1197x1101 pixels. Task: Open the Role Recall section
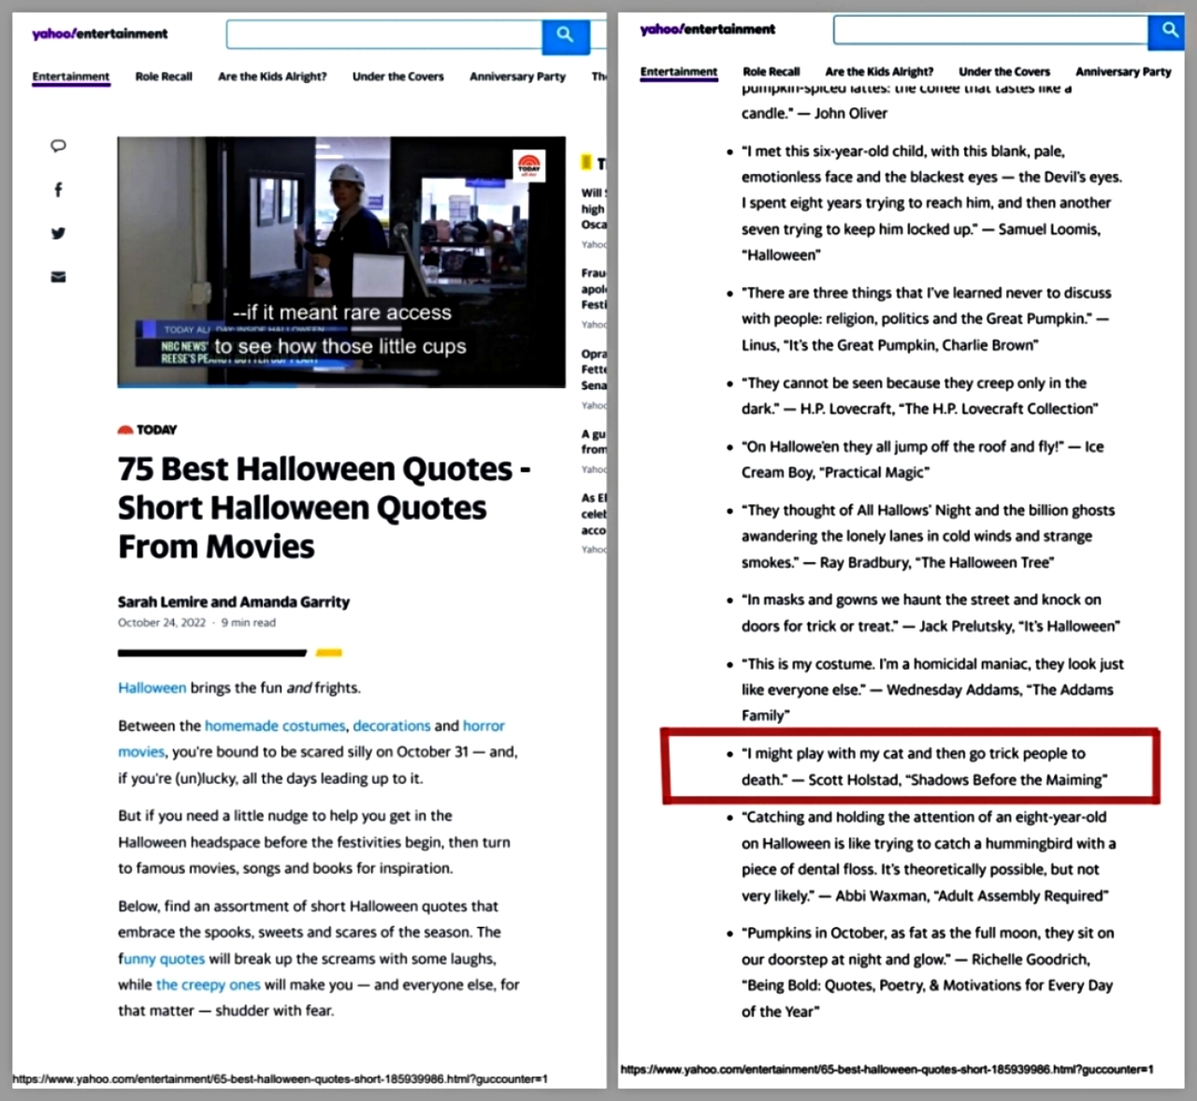point(164,77)
